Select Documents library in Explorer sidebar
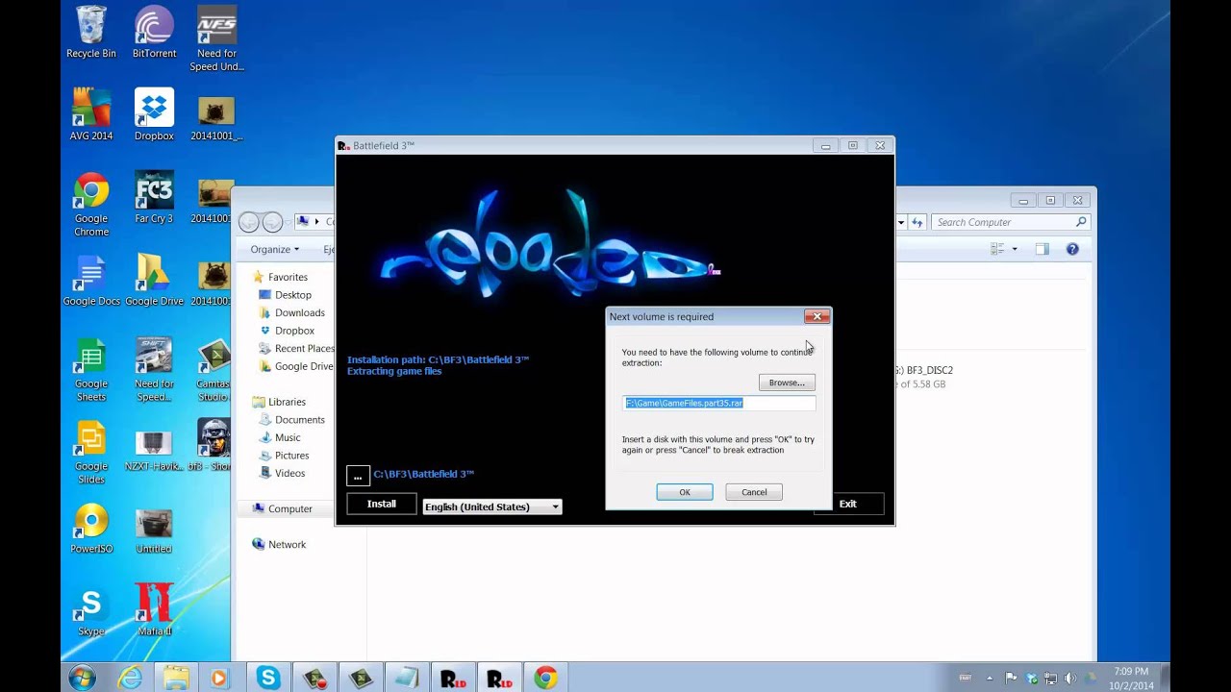The image size is (1231, 692). 299,420
